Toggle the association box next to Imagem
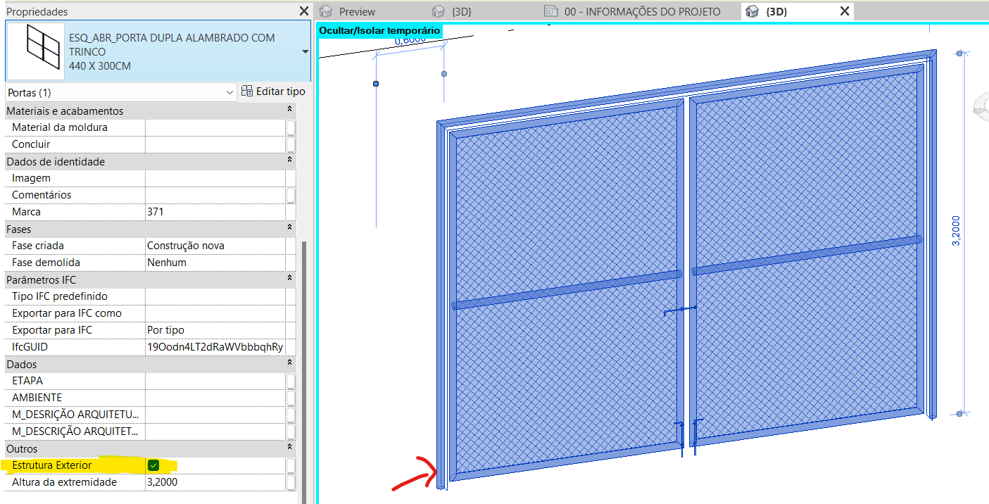989x504 pixels. (290, 177)
